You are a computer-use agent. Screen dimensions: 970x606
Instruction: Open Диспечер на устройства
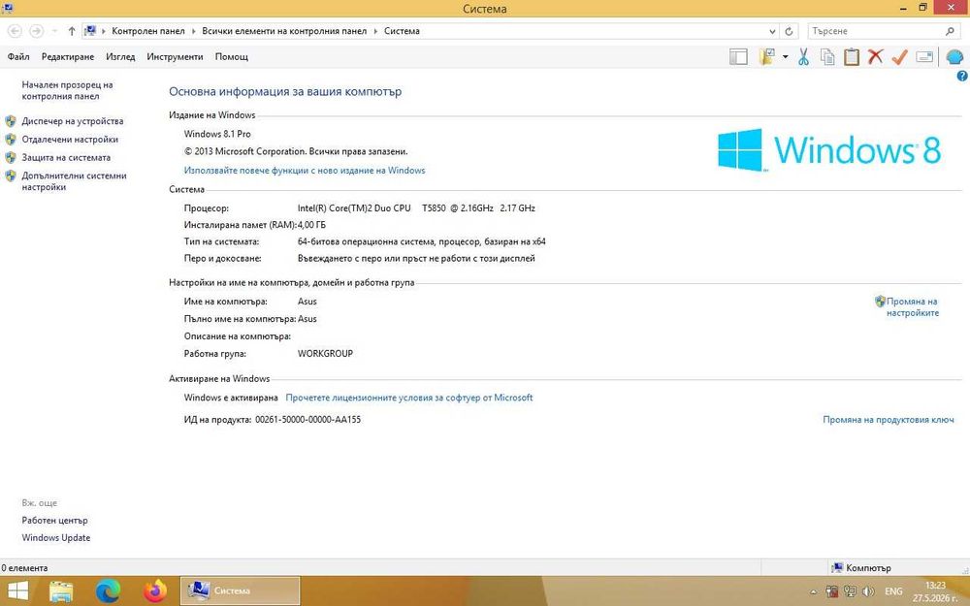73,121
